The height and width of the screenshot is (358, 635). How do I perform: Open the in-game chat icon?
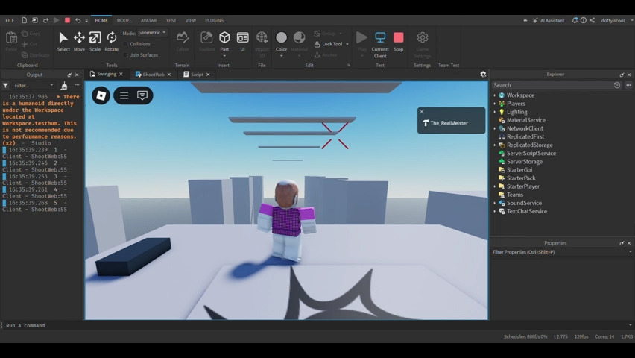point(142,95)
